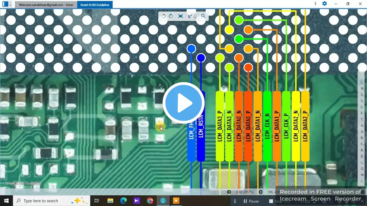Select the LCM_DATA3_N signal label

tap(229, 126)
